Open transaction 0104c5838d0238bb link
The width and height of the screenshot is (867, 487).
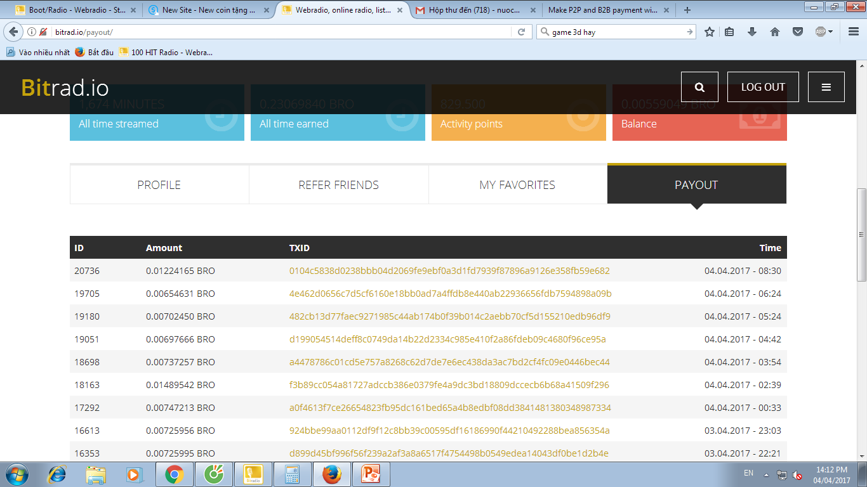[449, 271]
